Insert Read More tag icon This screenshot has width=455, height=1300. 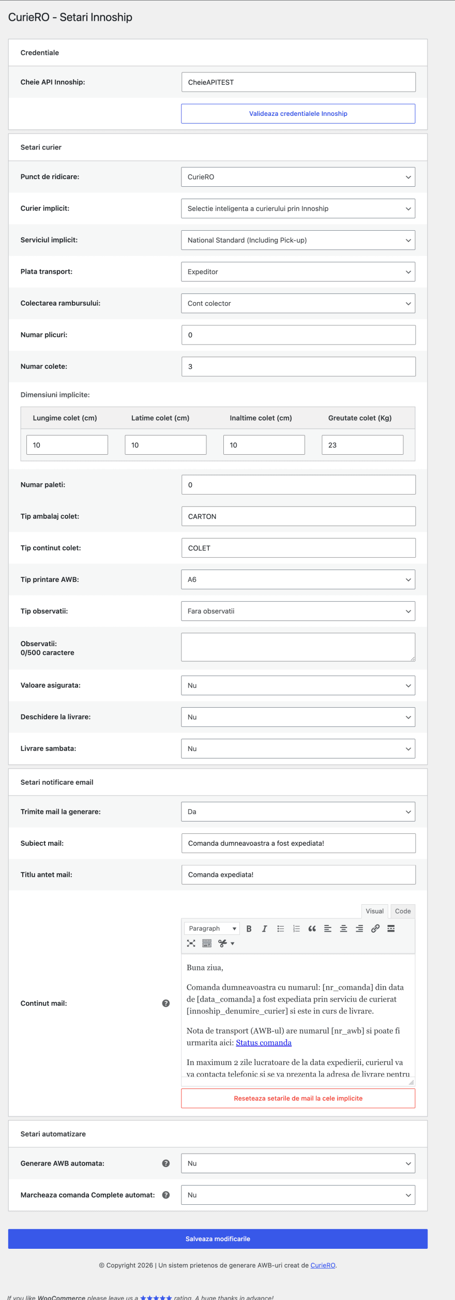(x=391, y=929)
